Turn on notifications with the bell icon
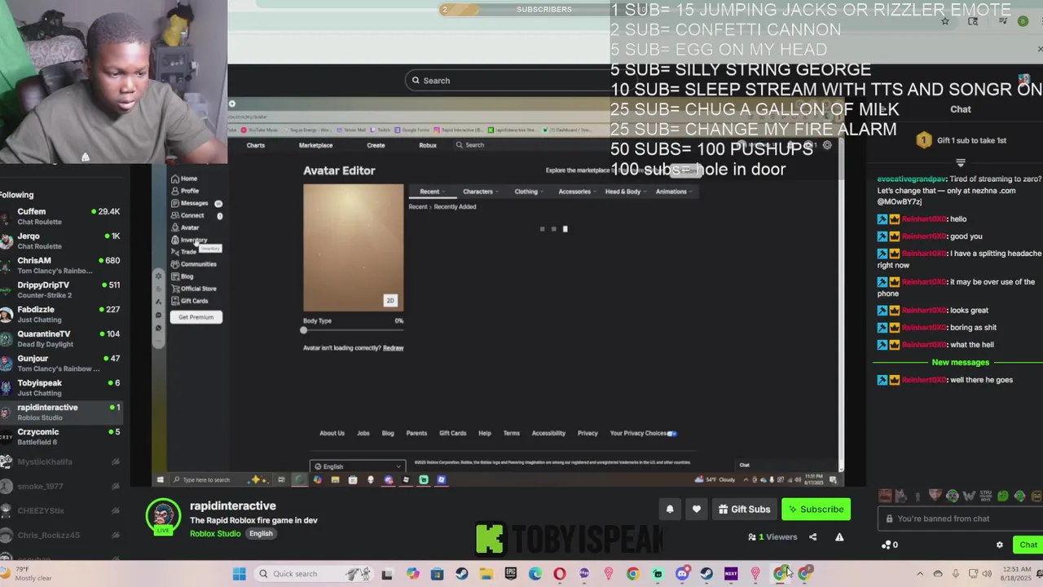1043x587 pixels. [670, 510]
